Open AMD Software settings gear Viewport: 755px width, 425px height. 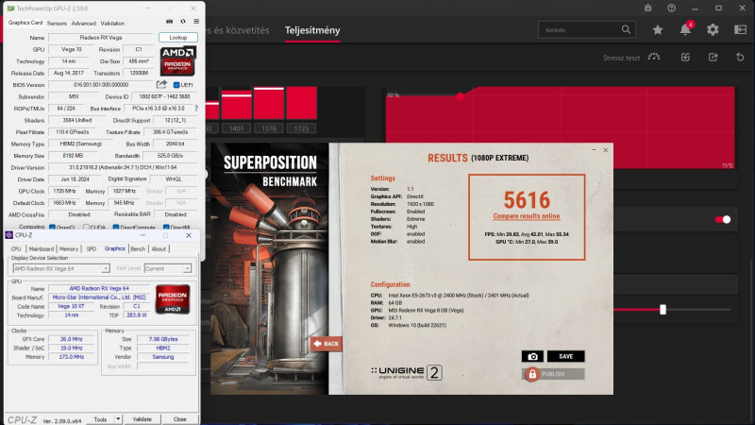pos(713,30)
